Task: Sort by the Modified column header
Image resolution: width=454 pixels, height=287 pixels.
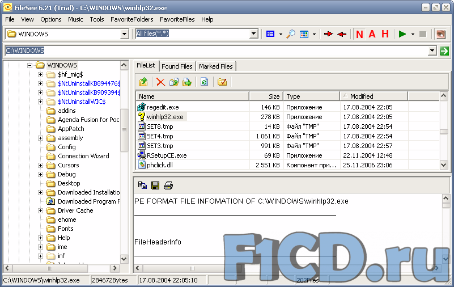Action: coord(374,96)
